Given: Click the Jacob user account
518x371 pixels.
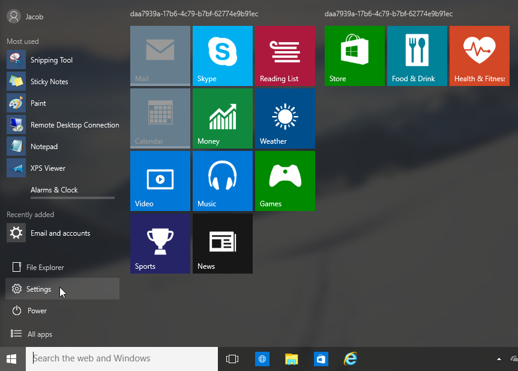Looking at the screenshot, I should [25, 17].
